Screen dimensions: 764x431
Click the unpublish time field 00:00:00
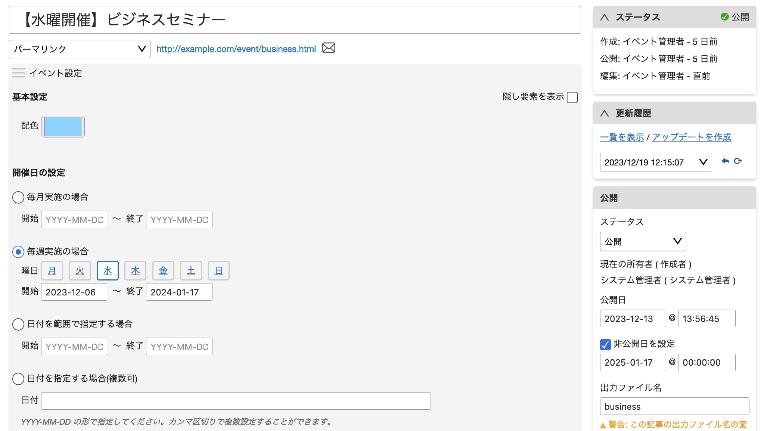[706, 362]
